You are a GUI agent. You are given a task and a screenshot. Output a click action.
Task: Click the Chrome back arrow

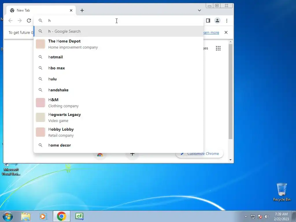tap(10, 21)
